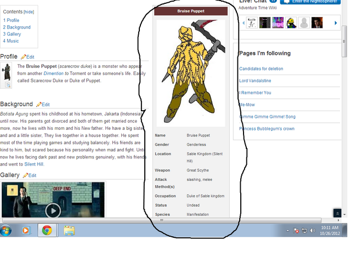Open I Remember You followed page

(255, 93)
